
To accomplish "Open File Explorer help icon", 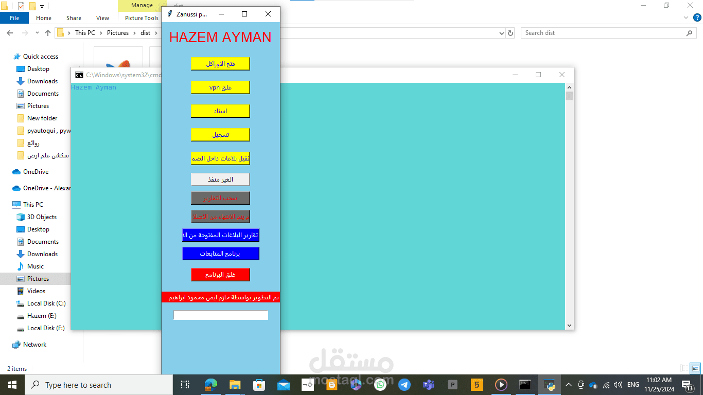I will click(x=697, y=17).
